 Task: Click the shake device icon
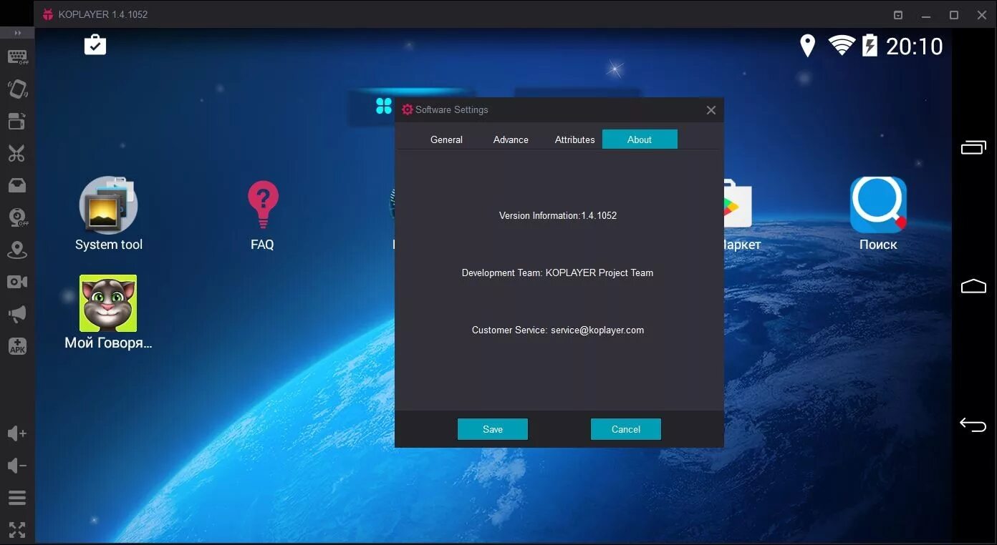tap(17, 89)
